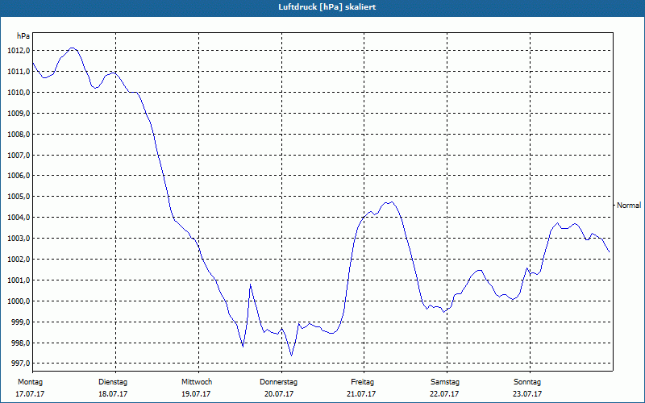Screen dimensions: 645x403
Task: Click the 1008,0 axis value
Action: pyautogui.click(x=19, y=135)
